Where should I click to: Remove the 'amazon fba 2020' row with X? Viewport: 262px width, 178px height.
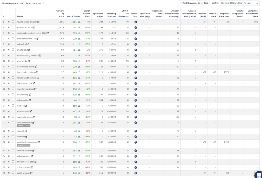pyautogui.click(x=9, y=27)
